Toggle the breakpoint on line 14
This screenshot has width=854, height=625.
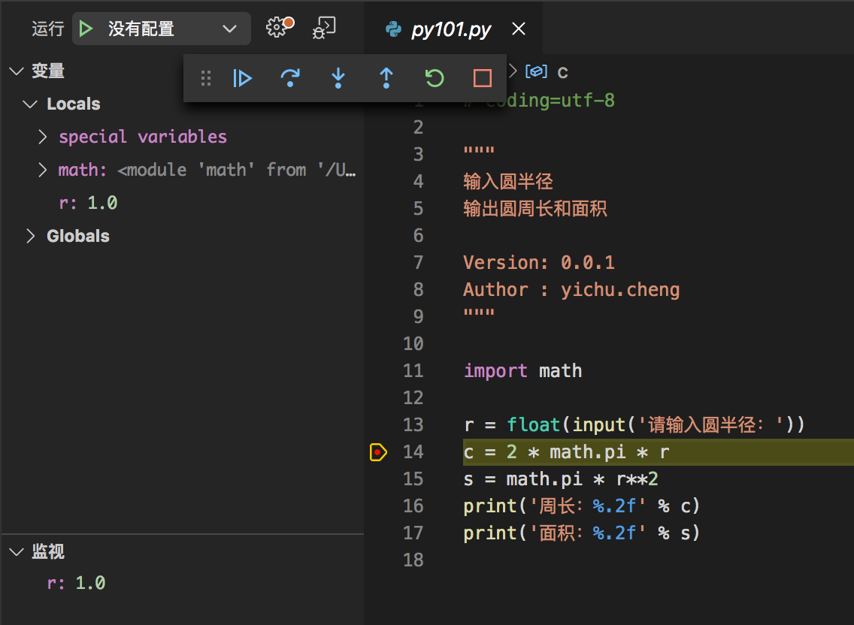pos(378,452)
